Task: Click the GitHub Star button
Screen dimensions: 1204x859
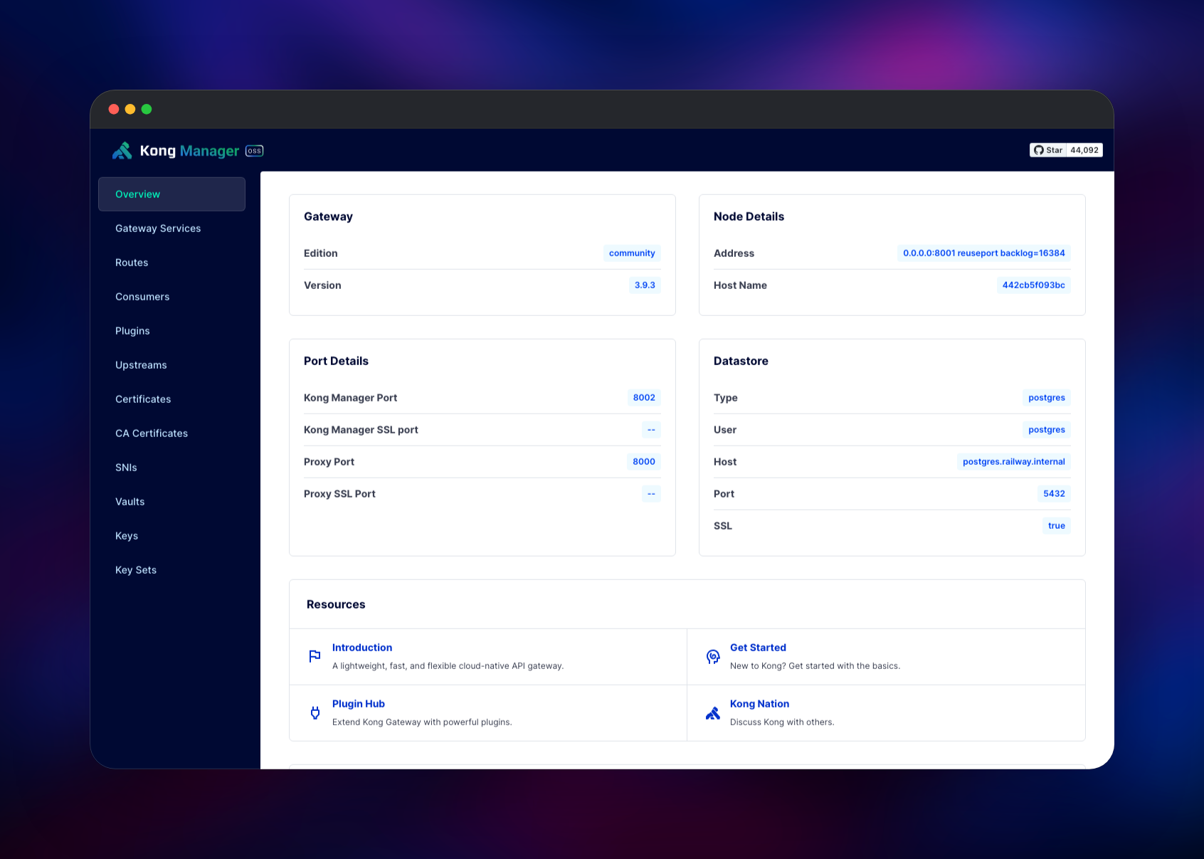Action: point(1048,150)
